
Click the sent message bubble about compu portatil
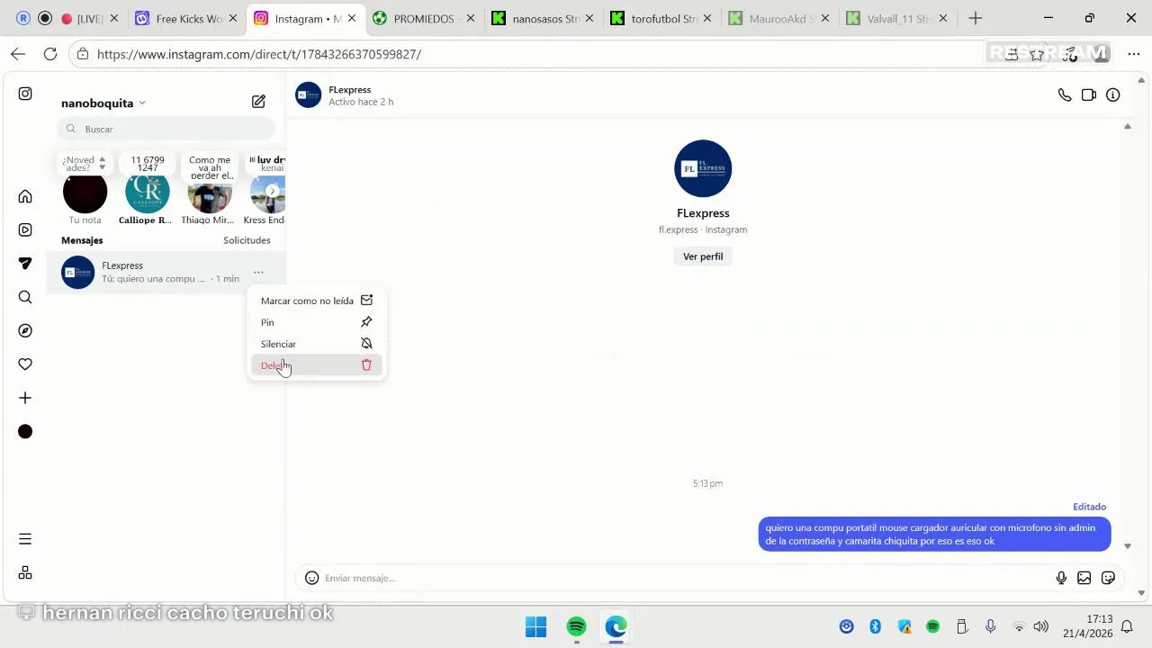click(934, 535)
